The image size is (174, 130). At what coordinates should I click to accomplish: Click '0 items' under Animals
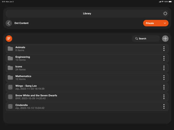pos(20,50)
